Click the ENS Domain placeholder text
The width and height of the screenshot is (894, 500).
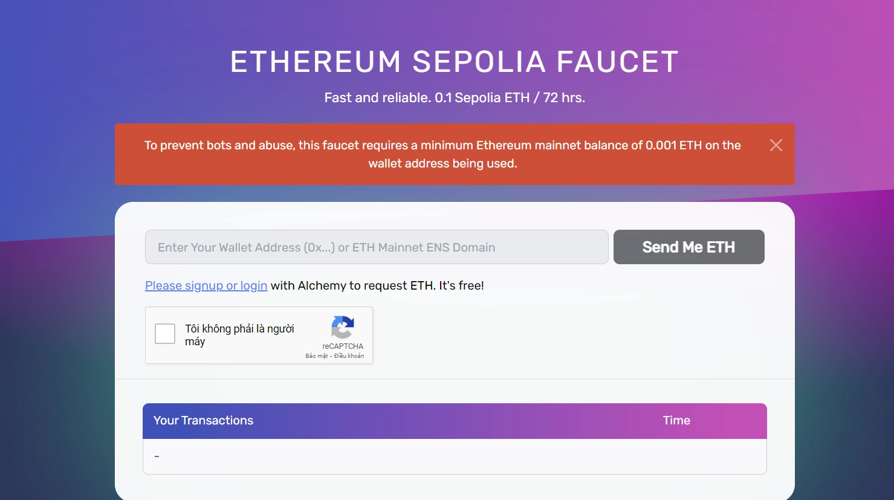tap(326, 247)
